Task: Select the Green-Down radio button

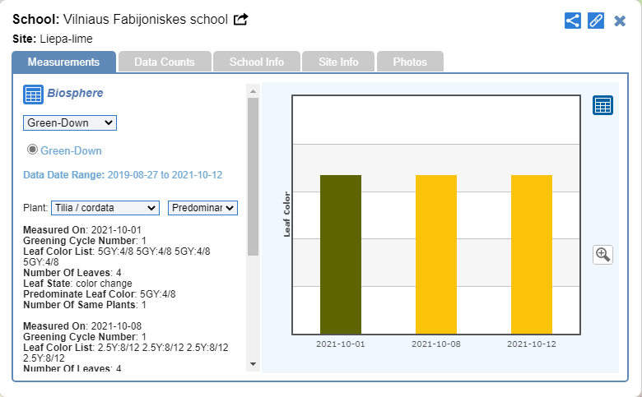Action: coord(33,150)
